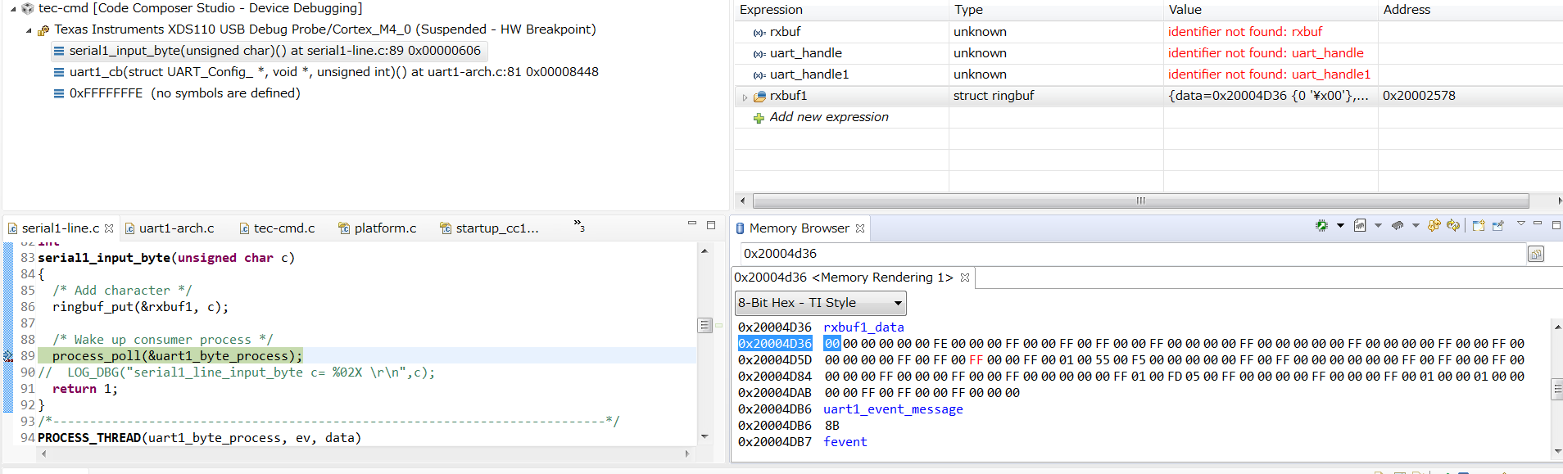Expand the rxbuf1 expression row

745,97
